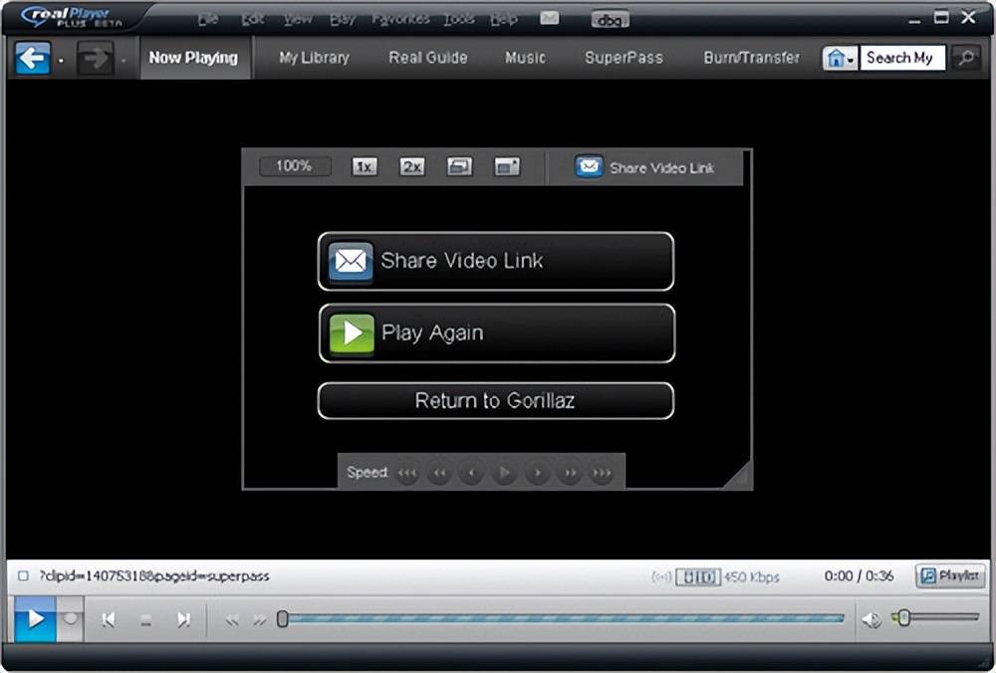Image resolution: width=996 pixels, height=673 pixels.
Task: Click the clipid superpass clip title text
Action: [154, 576]
